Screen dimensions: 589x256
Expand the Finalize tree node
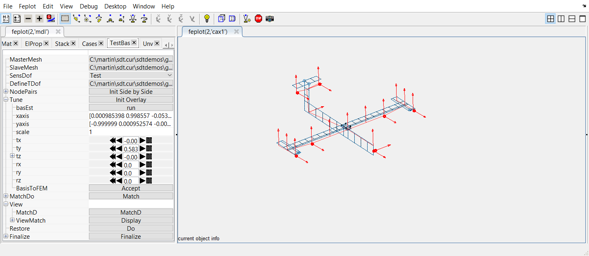(x=6, y=237)
